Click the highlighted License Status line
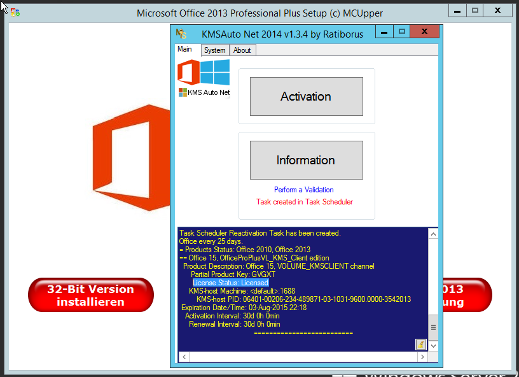 point(230,283)
